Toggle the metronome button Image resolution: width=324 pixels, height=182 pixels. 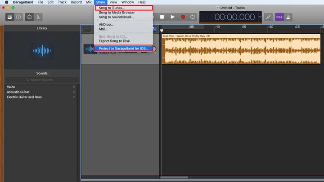(x=288, y=17)
